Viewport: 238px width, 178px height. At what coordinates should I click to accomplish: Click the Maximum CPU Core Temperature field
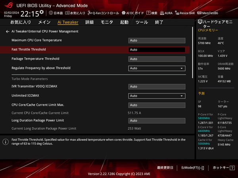[x=157, y=40]
